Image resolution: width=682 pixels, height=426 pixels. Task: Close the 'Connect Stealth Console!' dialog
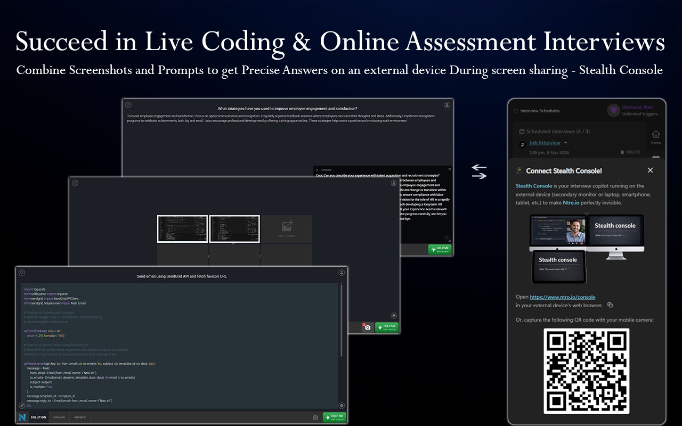click(650, 170)
